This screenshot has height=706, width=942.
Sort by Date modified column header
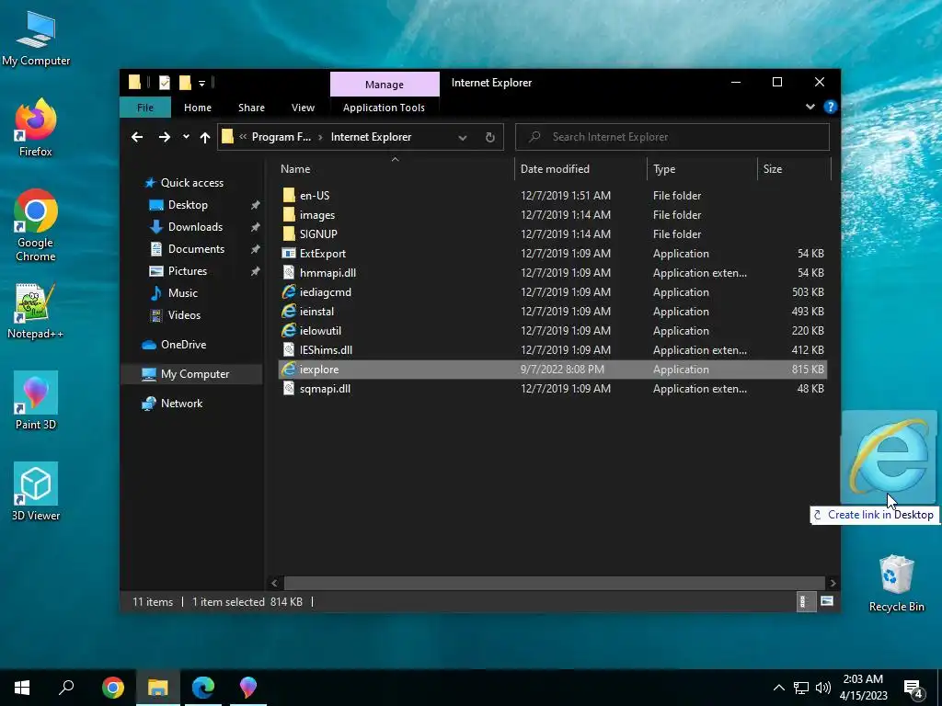(580, 169)
